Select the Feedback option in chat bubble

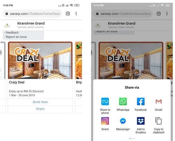click(12, 33)
